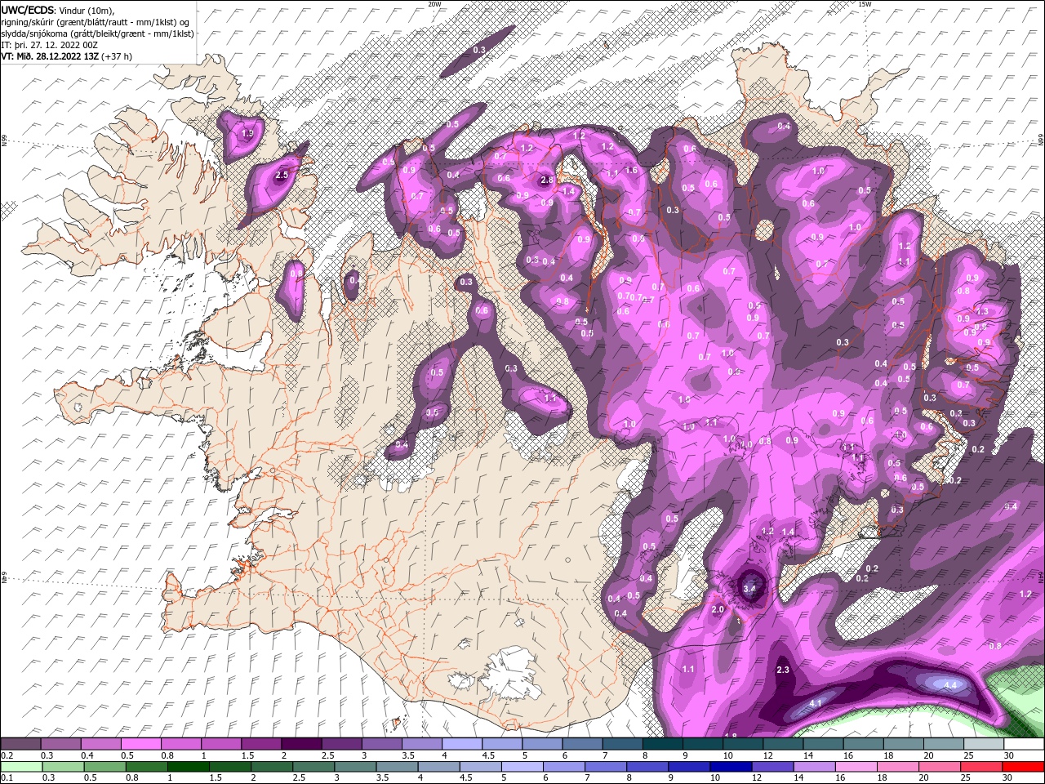This screenshot has height=784, width=1045.
Task: Click the lower scale swatch between 14 and 16
Action: point(813,767)
